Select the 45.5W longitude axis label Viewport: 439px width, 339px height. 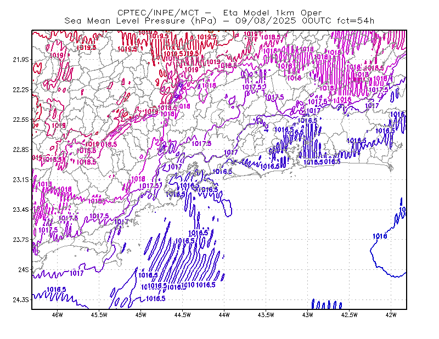pos(99,315)
